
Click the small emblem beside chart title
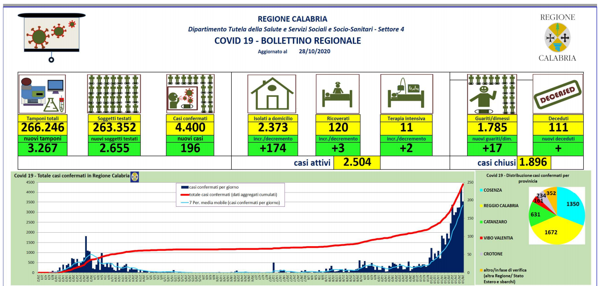134,177
